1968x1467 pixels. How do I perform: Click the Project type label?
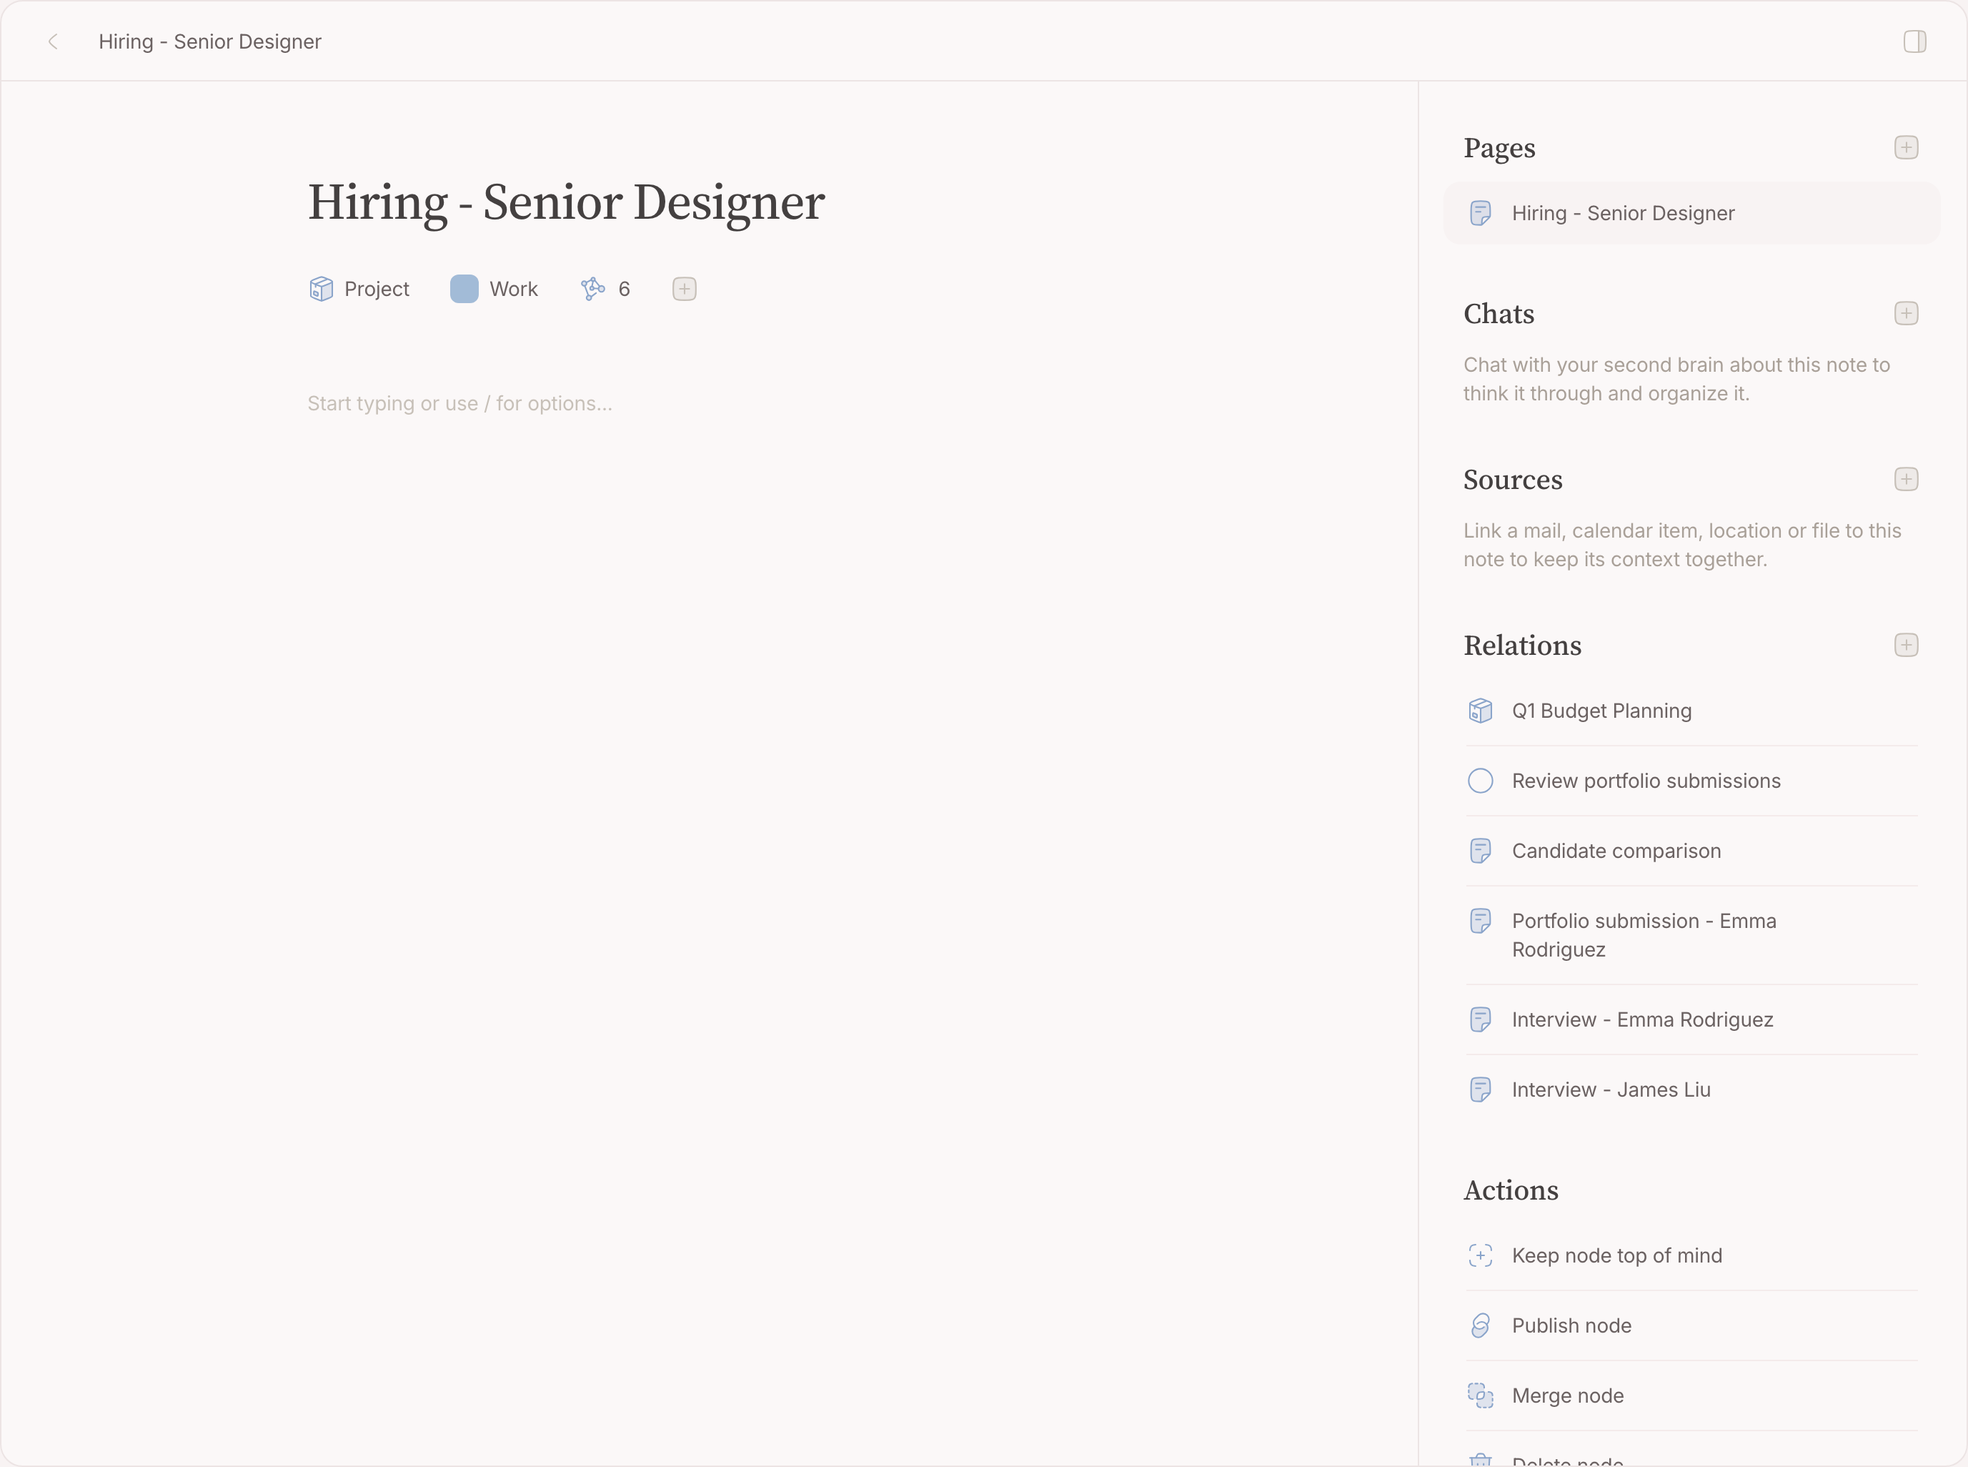pyautogui.click(x=377, y=290)
